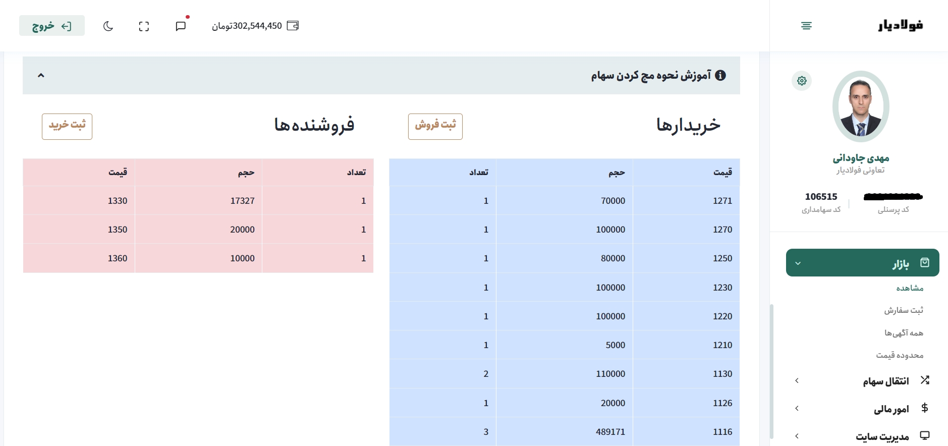Click the dollar icon for امور مالی
Screen dimensions: 948x446
tap(924, 408)
